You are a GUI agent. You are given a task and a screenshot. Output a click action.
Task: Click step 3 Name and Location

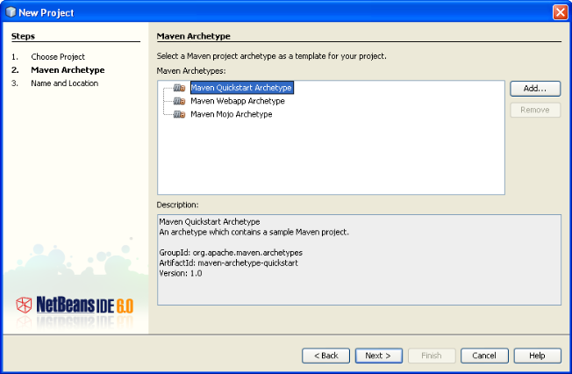coord(65,83)
